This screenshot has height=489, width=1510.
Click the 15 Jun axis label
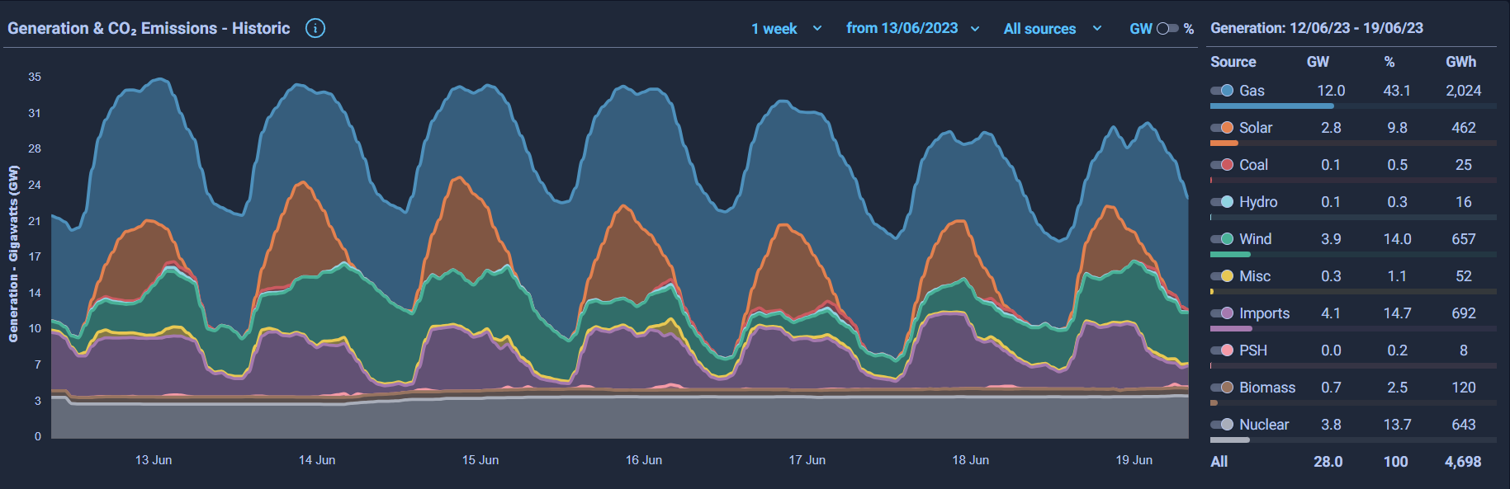pyautogui.click(x=480, y=460)
